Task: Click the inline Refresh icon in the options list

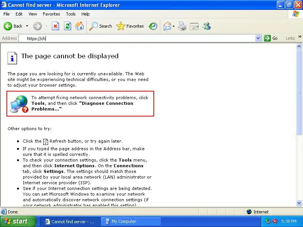Action: click(45, 141)
